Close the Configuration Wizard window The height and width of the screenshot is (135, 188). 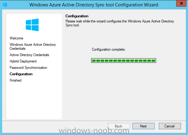pos(181,3)
